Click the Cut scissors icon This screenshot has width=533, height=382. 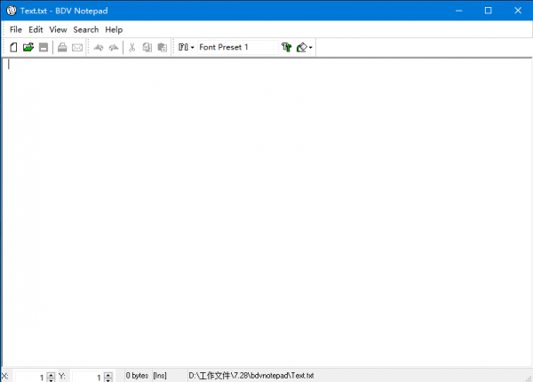[132, 47]
